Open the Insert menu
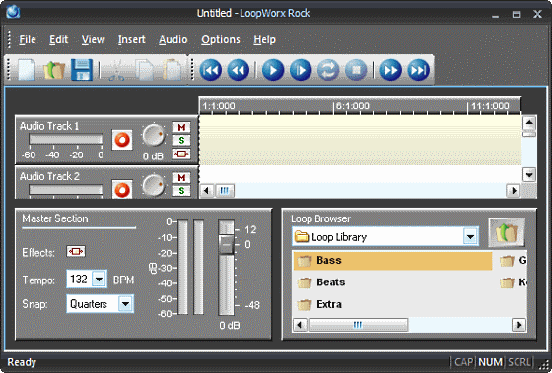The width and height of the screenshot is (552, 373). [x=132, y=39]
